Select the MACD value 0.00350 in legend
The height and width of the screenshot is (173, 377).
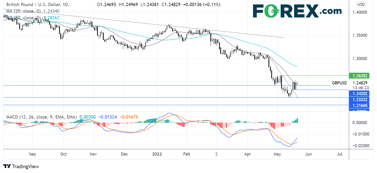click(x=87, y=117)
